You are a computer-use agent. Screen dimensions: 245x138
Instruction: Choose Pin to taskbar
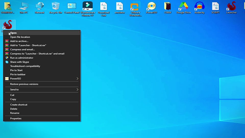point(42,74)
